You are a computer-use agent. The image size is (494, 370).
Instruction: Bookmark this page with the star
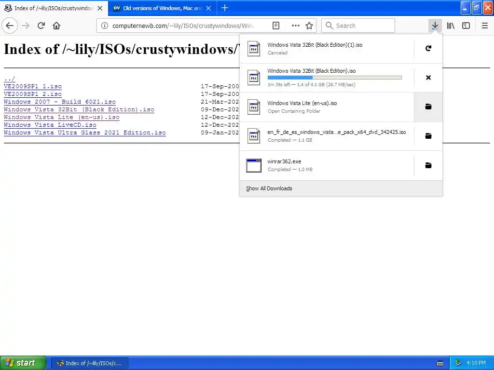tap(309, 26)
